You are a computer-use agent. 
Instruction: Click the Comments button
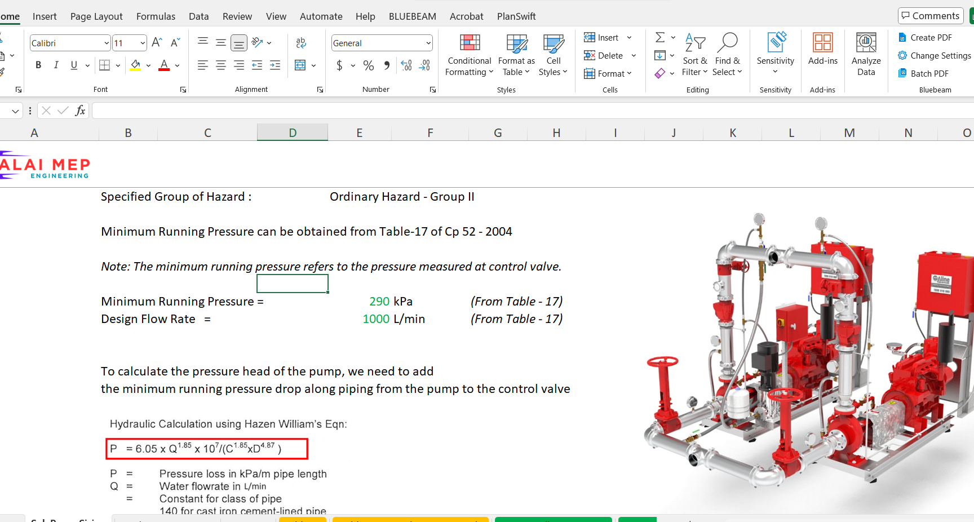tap(930, 16)
